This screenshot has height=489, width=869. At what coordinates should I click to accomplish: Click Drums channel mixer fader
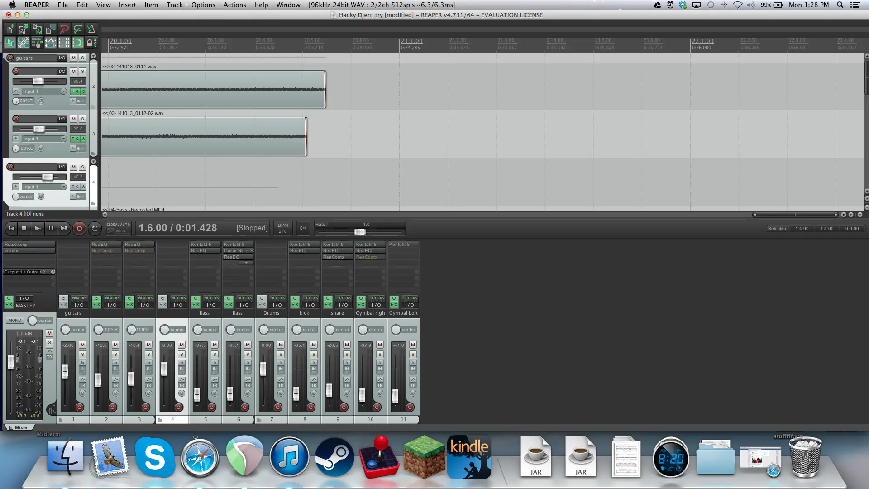[x=263, y=368]
